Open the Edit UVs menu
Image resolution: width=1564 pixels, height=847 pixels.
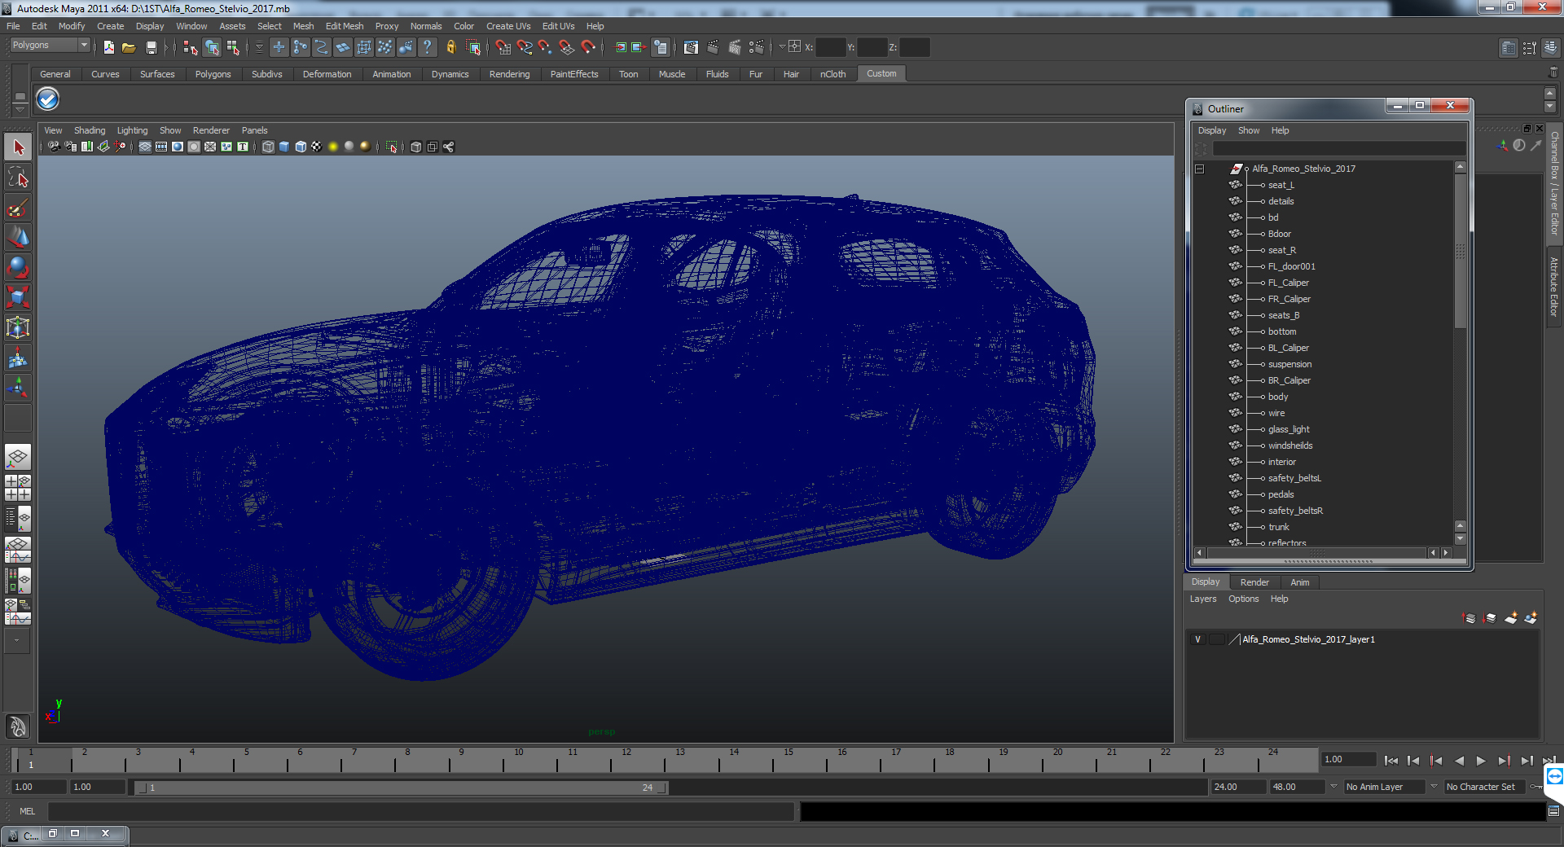[558, 26]
